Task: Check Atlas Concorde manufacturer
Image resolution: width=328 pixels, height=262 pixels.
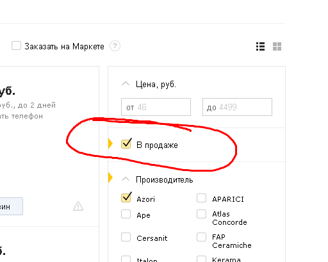Action: click(201, 214)
